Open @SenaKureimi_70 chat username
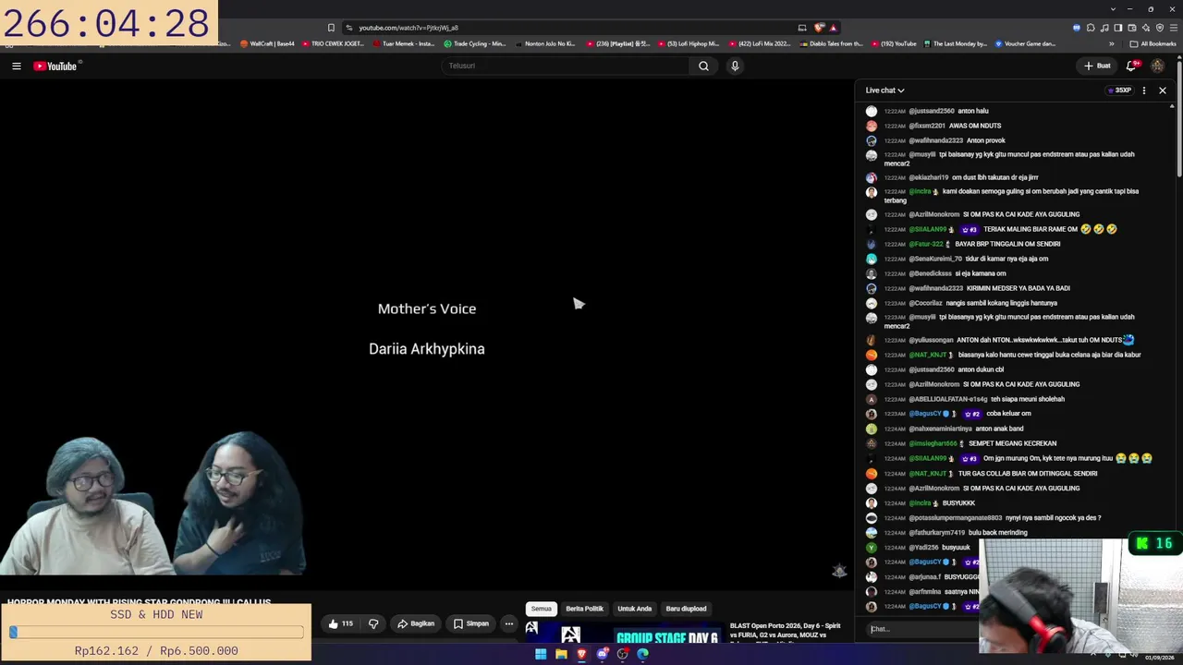 pyautogui.click(x=935, y=259)
